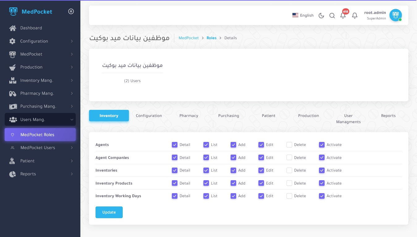Screen dimensions: 417x237
Task: Click the Roles breadcrumb link
Action: point(211,38)
